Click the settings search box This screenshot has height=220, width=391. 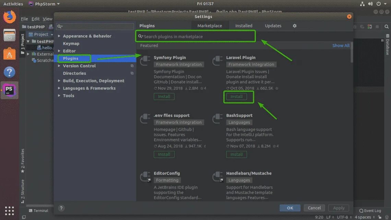(95, 27)
